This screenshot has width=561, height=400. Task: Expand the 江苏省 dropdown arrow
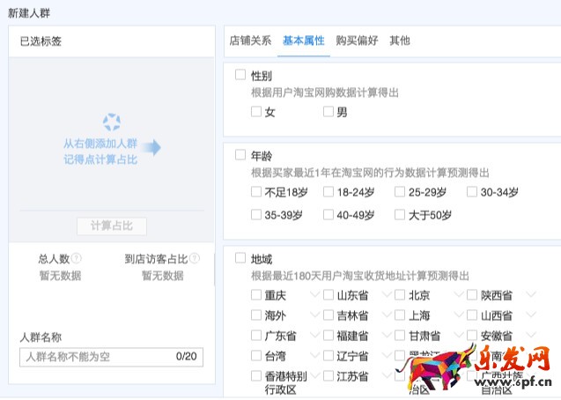pyautogui.click(x=387, y=375)
